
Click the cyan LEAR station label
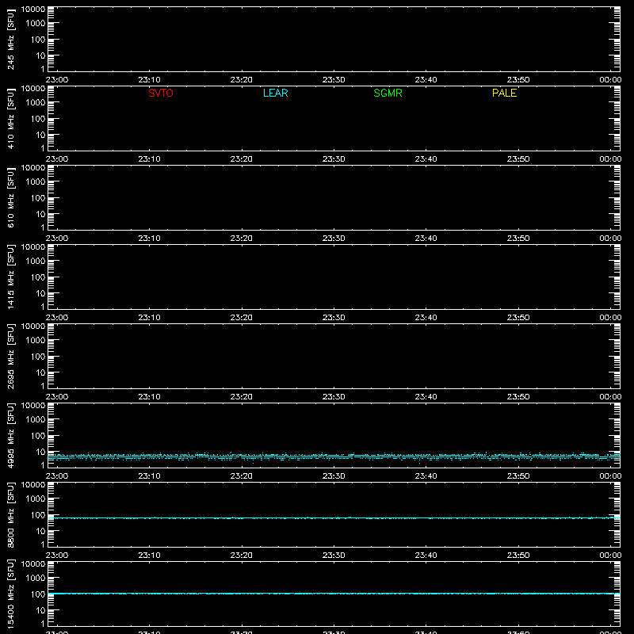275,93
